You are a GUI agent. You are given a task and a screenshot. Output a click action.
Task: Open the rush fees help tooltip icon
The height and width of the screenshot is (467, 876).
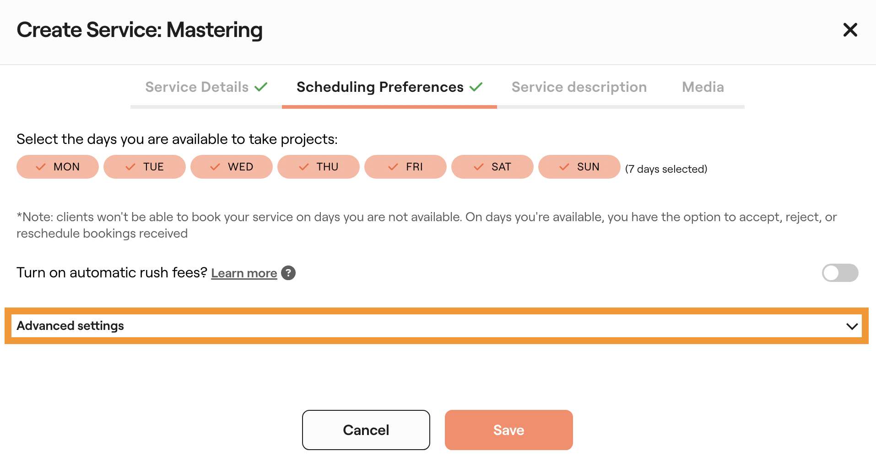288,273
